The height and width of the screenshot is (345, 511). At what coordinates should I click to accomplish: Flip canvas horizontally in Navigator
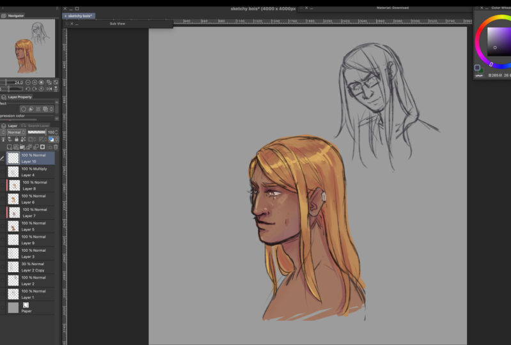(x=49, y=89)
